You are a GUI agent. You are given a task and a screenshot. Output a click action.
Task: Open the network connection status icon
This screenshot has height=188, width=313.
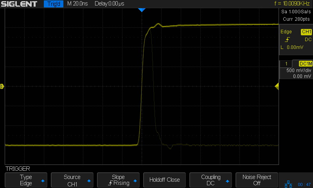coord(289,184)
